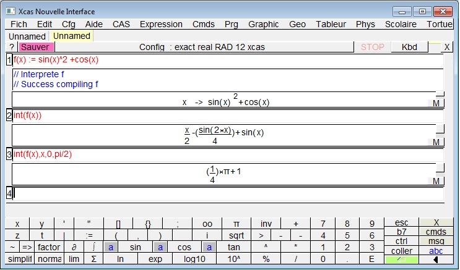Click the sqrt key
The image size is (460, 270).
pyautogui.click(x=236, y=235)
